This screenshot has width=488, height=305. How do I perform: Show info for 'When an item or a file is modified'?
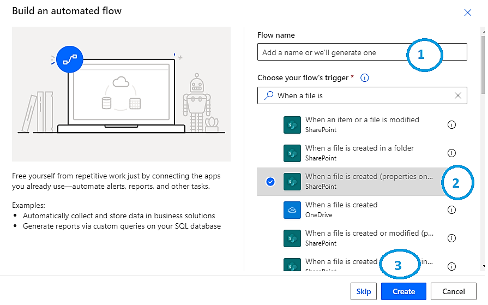[x=451, y=124]
